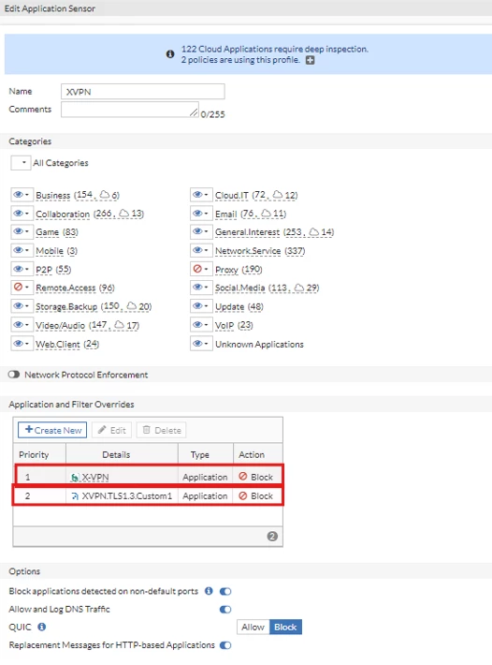Click the cloud icon next to Video/Audio

point(120,325)
